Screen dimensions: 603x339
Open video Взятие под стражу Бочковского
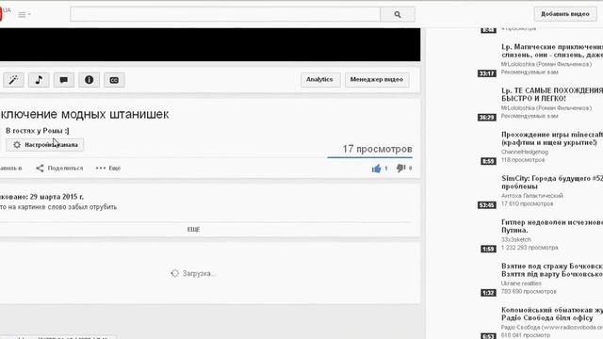552,270
